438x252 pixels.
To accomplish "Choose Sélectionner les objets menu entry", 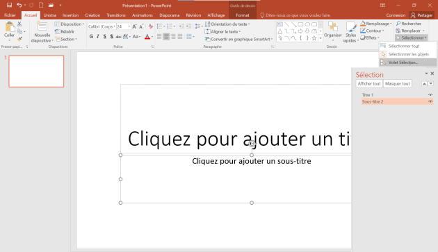I will (407, 54).
